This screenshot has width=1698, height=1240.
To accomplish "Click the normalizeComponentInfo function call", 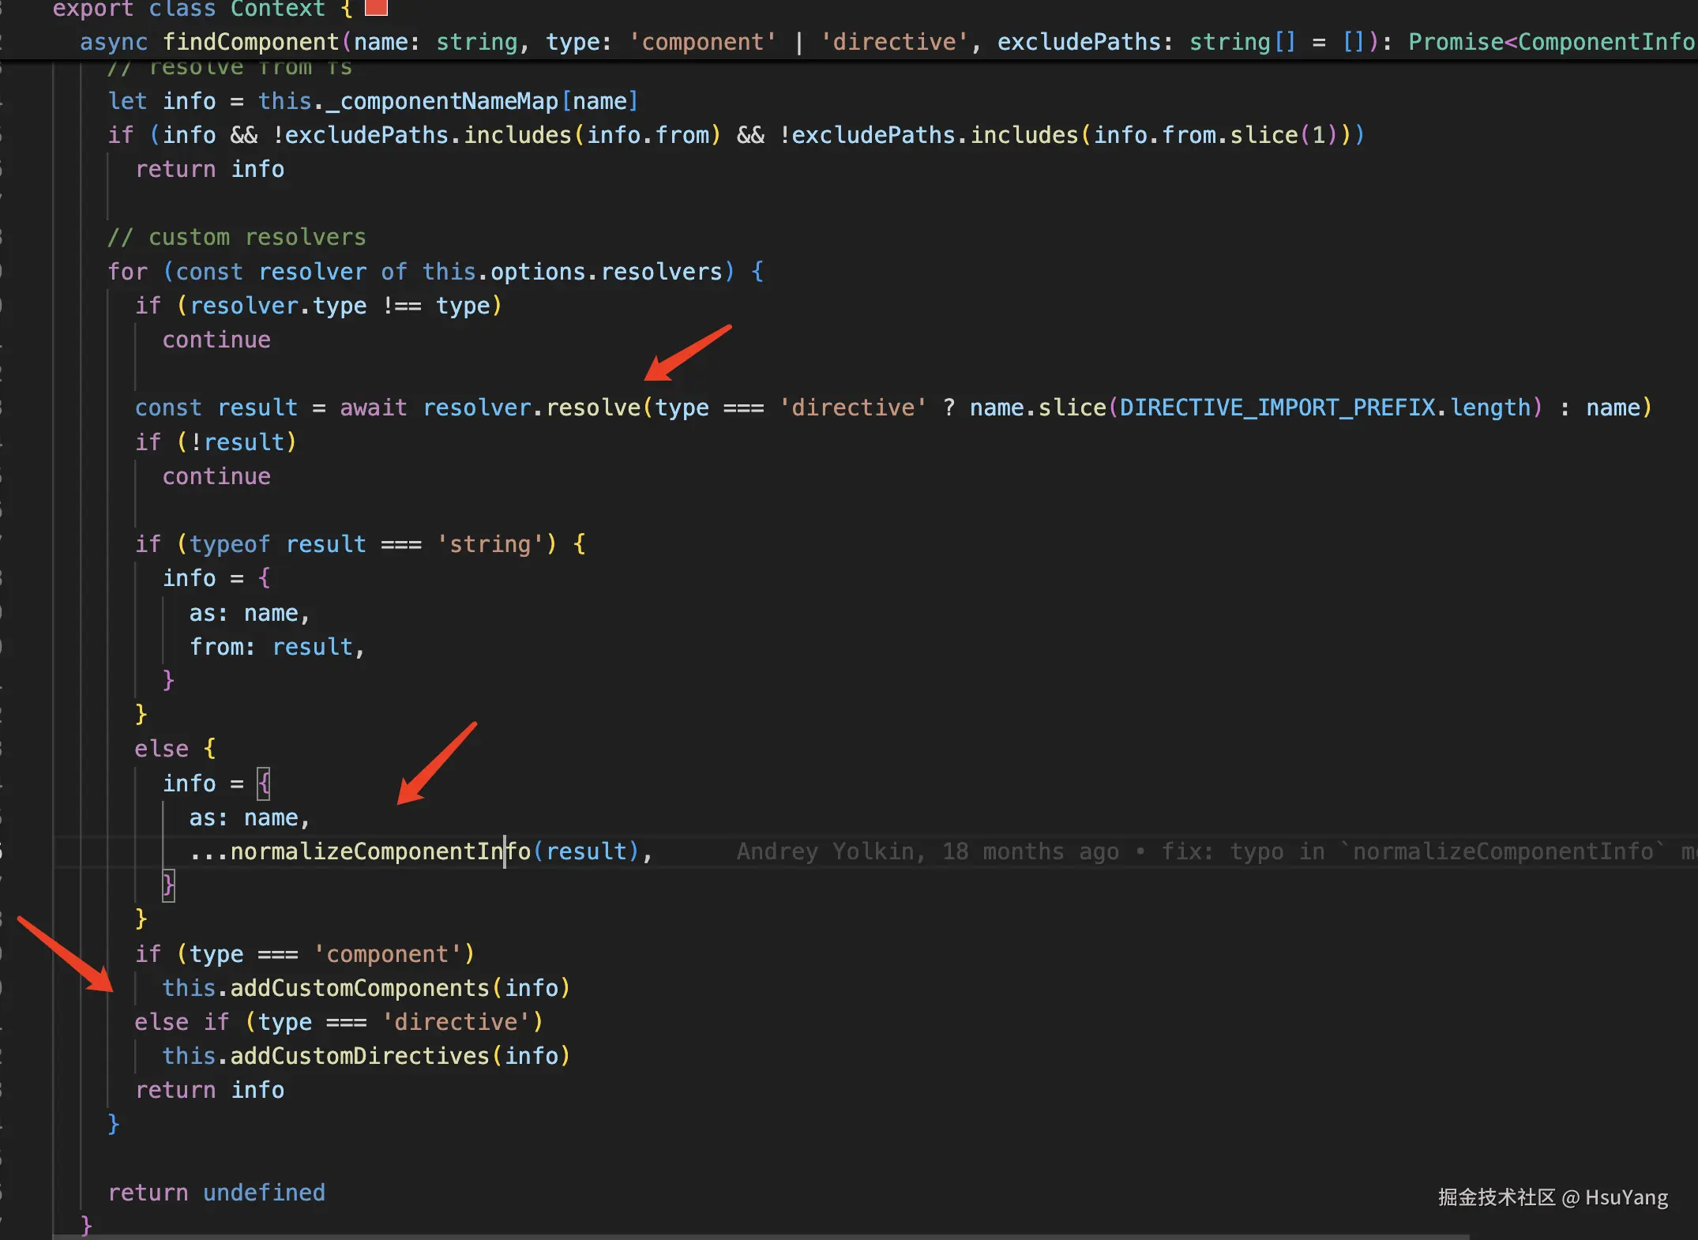I will (x=379, y=851).
